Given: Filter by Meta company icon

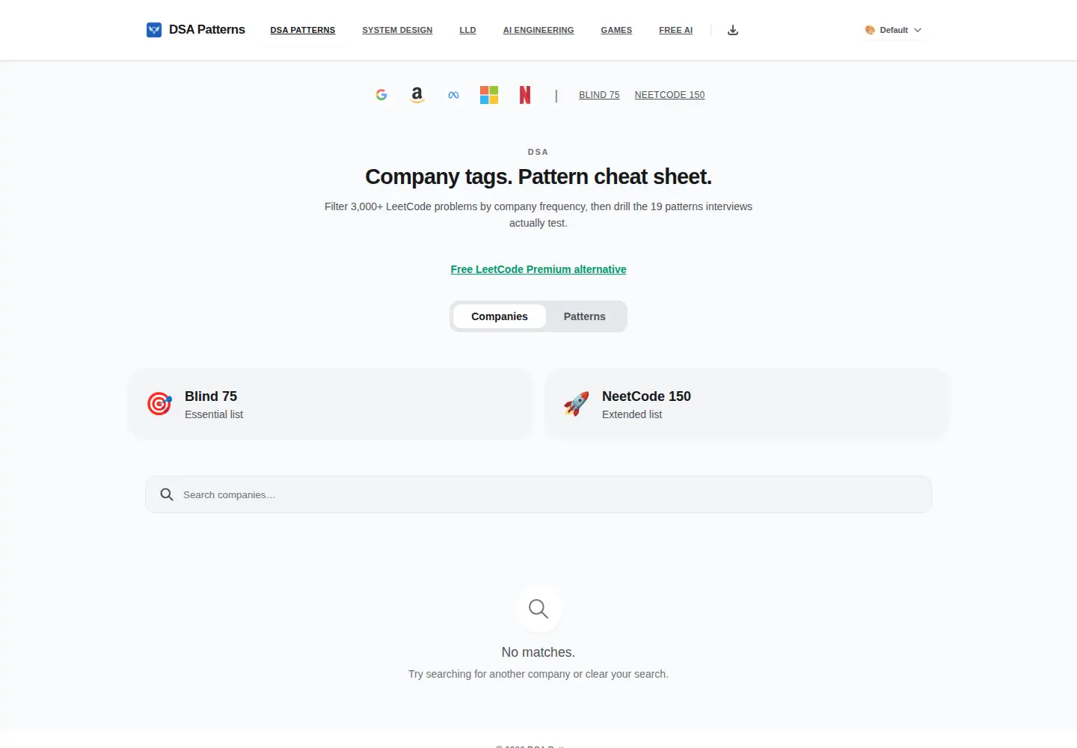Looking at the screenshot, I should coord(453,95).
